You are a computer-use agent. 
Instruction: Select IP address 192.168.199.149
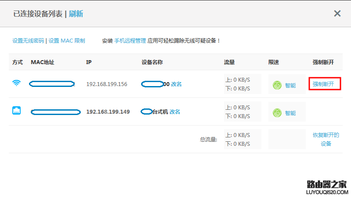pyautogui.click(x=108, y=112)
